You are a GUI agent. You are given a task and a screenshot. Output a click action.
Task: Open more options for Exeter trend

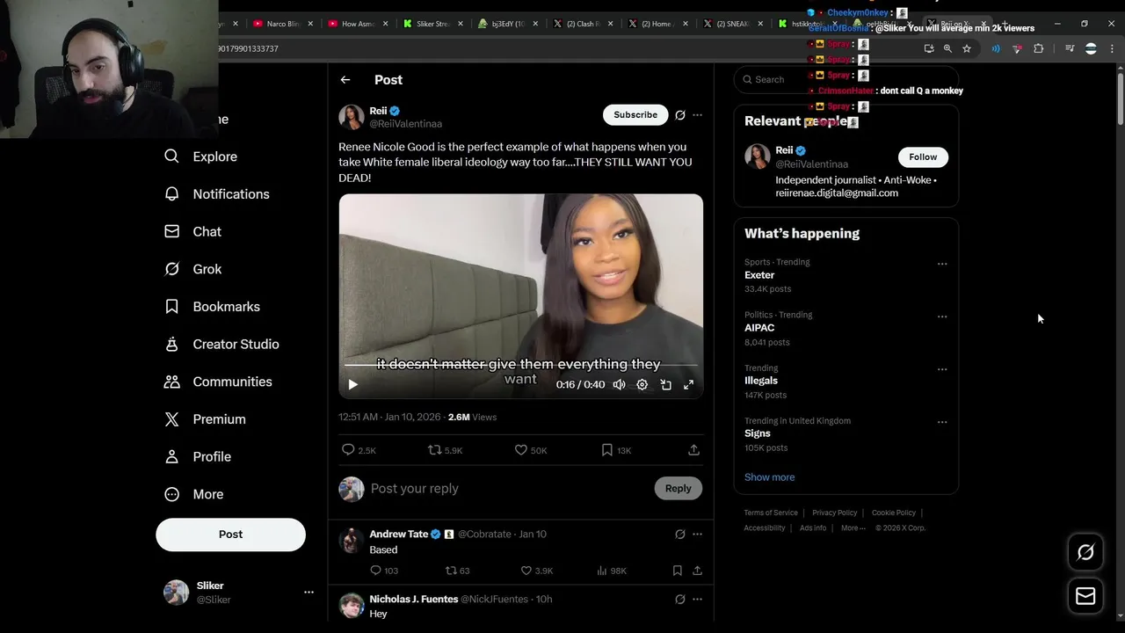(942, 264)
